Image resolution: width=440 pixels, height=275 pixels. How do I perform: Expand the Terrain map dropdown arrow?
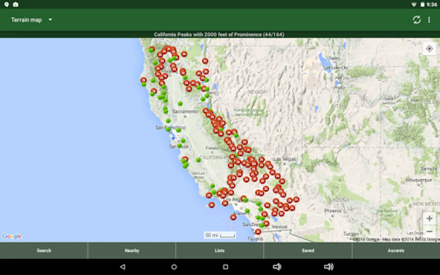50,20
